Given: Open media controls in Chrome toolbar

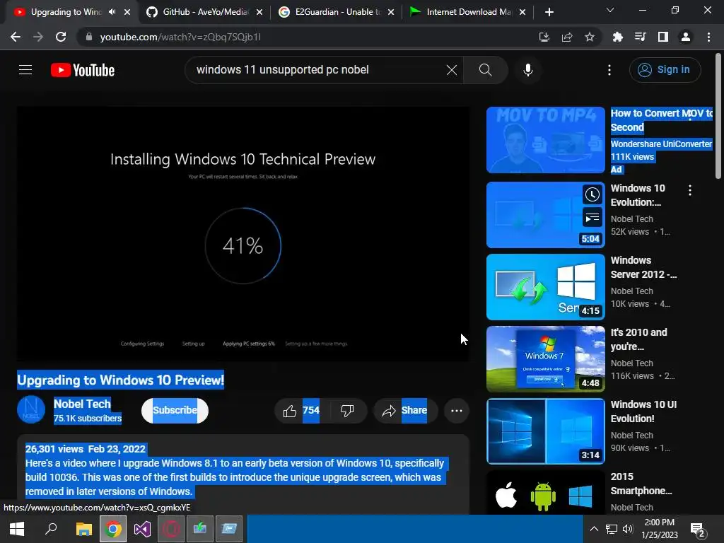Looking at the screenshot, I should 640,37.
